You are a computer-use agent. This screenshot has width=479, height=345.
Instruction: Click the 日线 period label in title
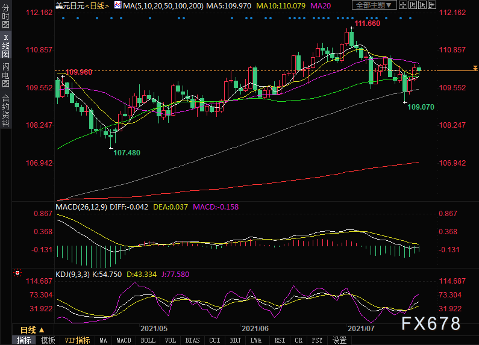tap(98, 5)
